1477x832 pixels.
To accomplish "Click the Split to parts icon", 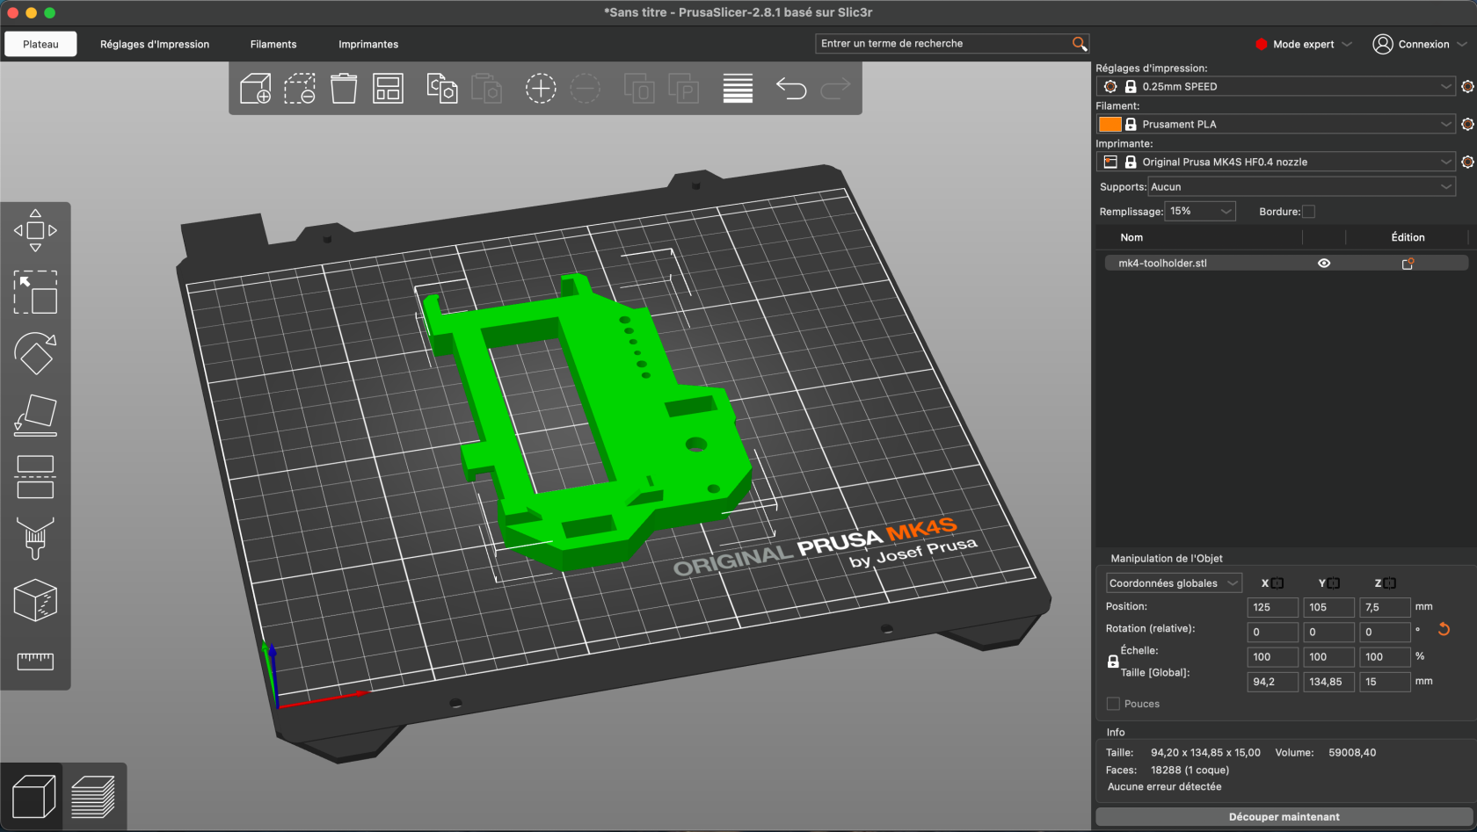I will click(x=683, y=89).
